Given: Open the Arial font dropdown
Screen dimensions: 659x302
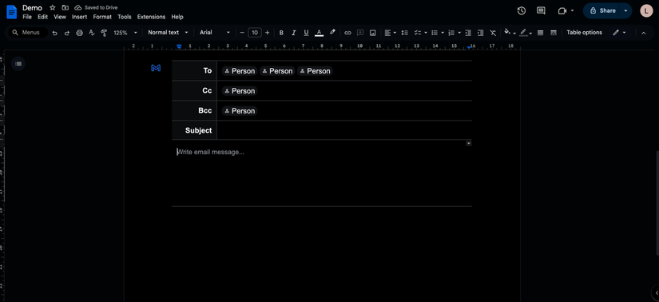Looking at the screenshot, I should click(215, 33).
